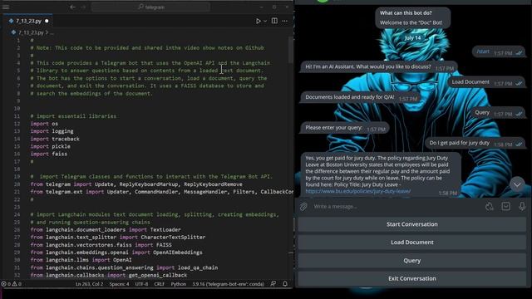Change line endings via 'CRLF'
Screen dimensions: 532x299
pyautogui.click(x=159, y=284)
